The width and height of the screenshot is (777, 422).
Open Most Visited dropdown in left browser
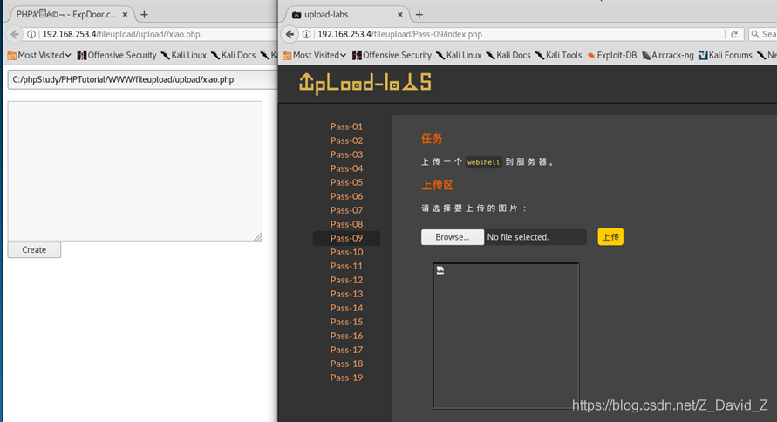39,55
